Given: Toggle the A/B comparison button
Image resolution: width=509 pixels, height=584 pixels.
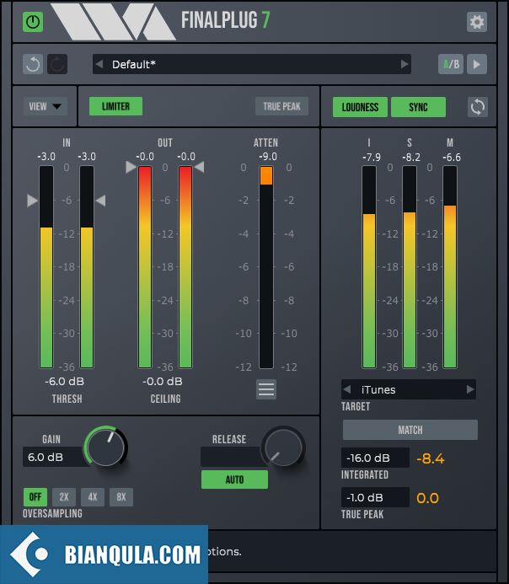Looking at the screenshot, I should coord(451,64).
